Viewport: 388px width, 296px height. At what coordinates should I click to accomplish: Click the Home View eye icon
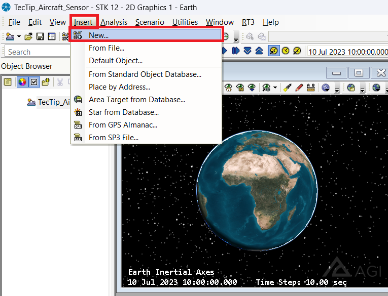coord(228,88)
